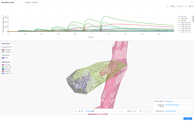Toggle CB_Ca4 molecule switch in Molecules panel
Viewport: 194px width, 121px height.
pos(3,69)
